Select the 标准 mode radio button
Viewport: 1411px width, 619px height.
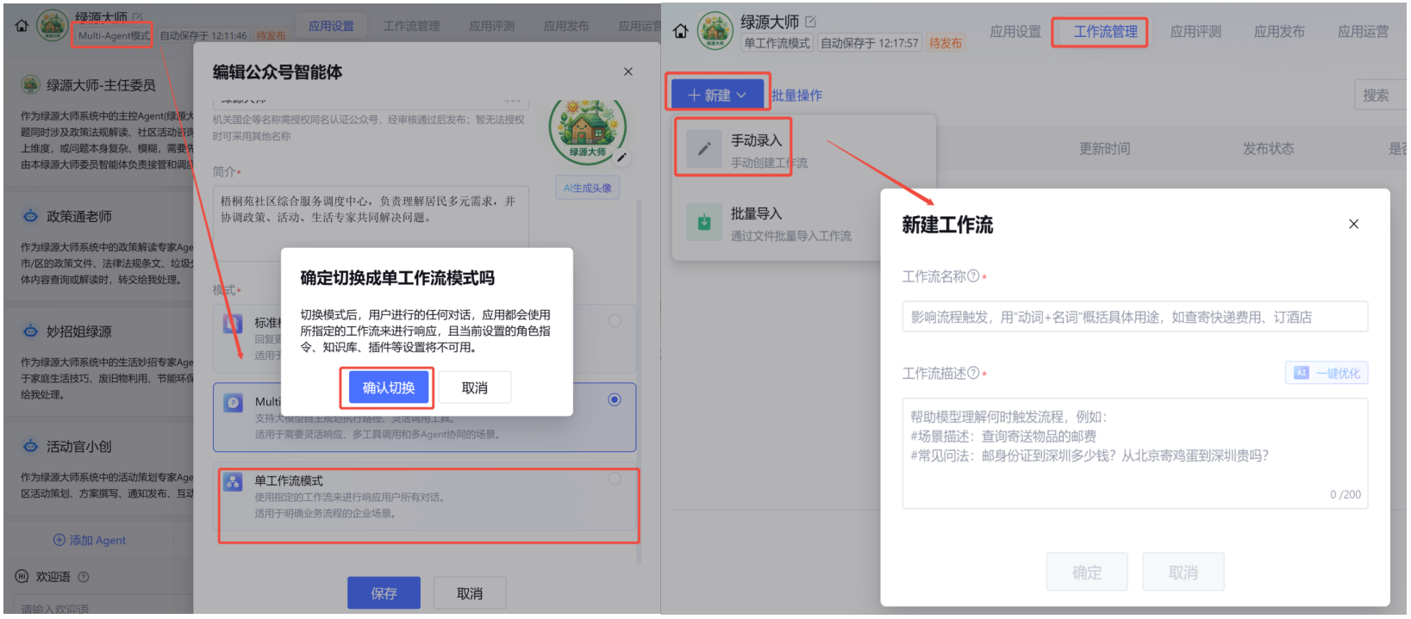(x=615, y=320)
